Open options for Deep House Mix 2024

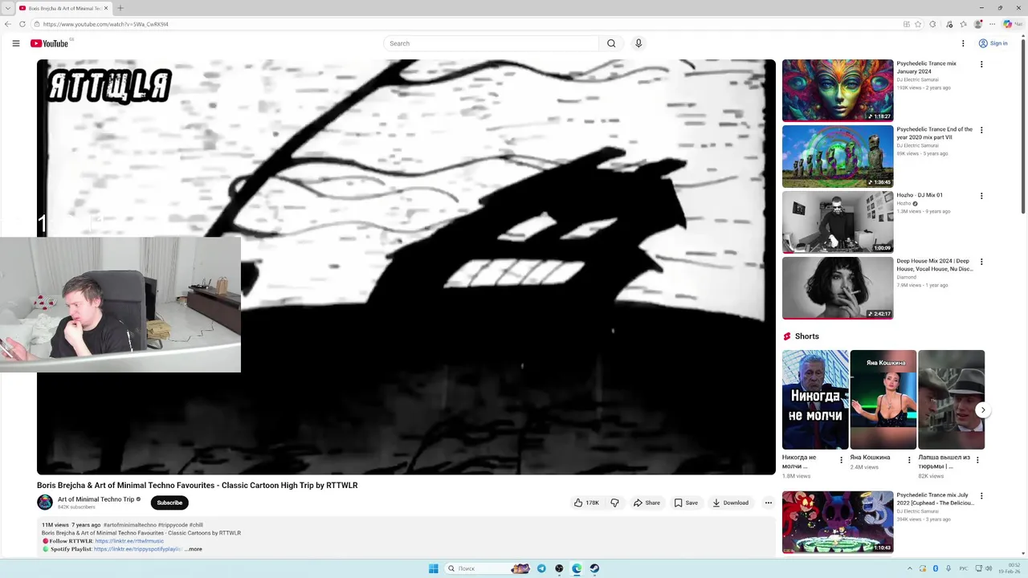981,262
